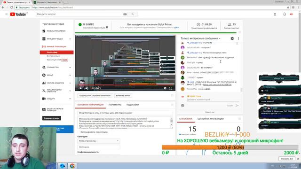Switch to the 'Параметры' tab
Screen dimensions: 301x169
115,105
